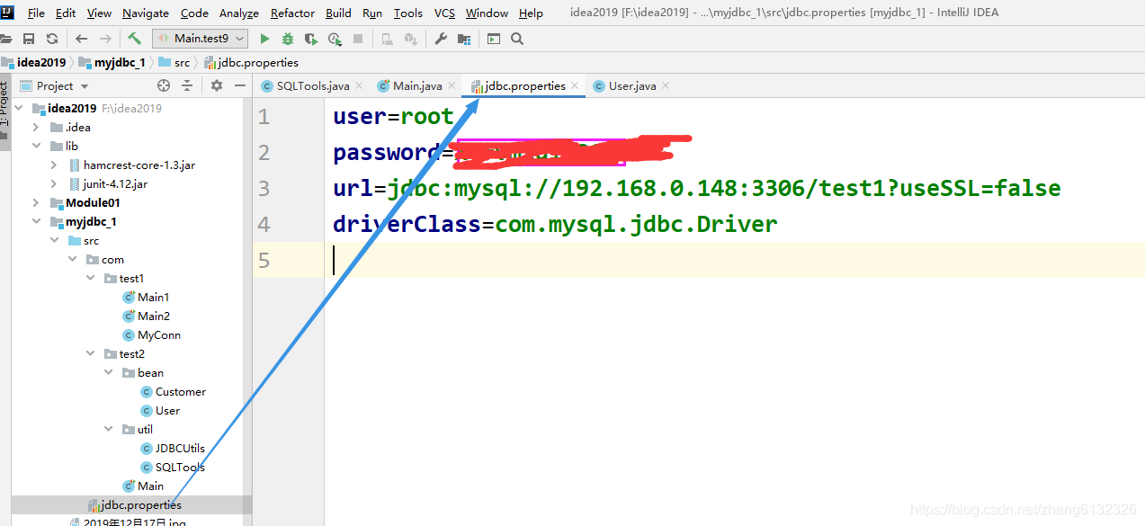Click the Run Anything icon

coord(494,39)
